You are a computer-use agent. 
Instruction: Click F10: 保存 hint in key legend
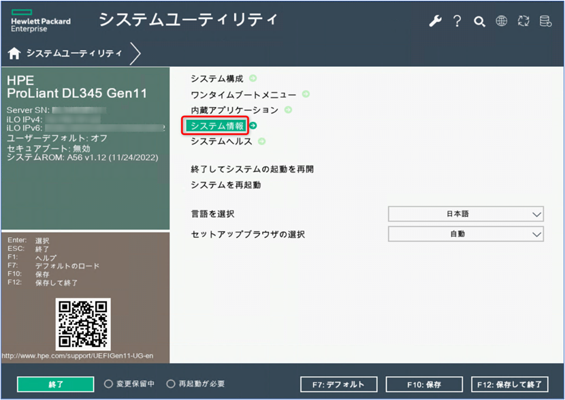click(29, 274)
